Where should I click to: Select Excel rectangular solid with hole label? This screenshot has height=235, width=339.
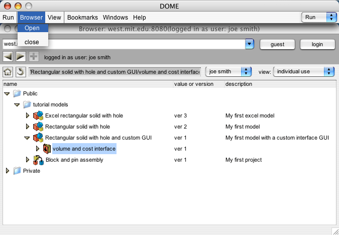[x=84, y=115]
